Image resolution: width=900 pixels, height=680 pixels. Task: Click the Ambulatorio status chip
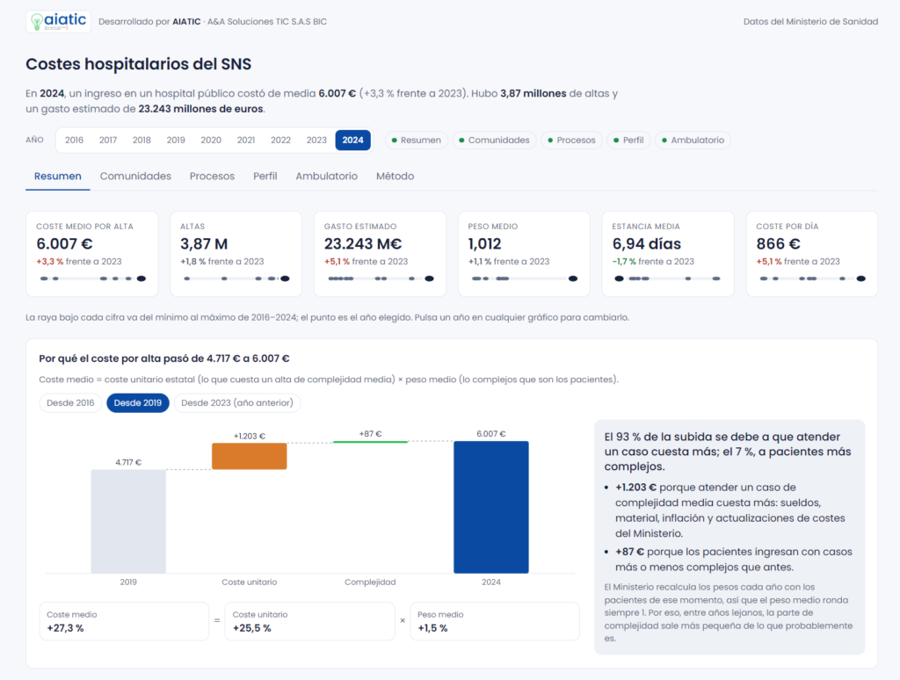[693, 140]
